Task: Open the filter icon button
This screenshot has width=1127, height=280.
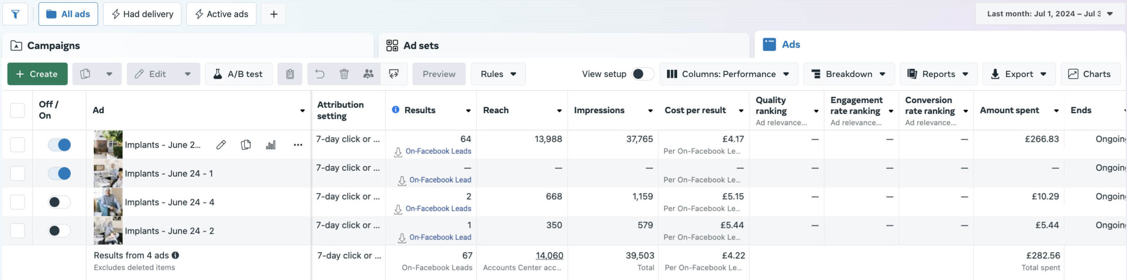Action: coord(15,14)
